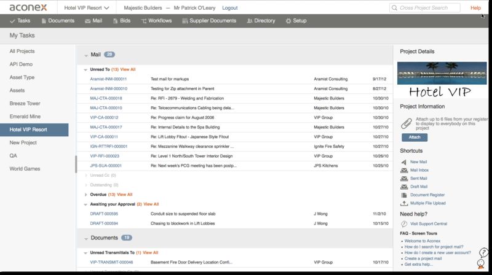Viewport: 492px width, 275px height.
Task: Click the Mail Inbox envelope icon
Action: click(404, 171)
